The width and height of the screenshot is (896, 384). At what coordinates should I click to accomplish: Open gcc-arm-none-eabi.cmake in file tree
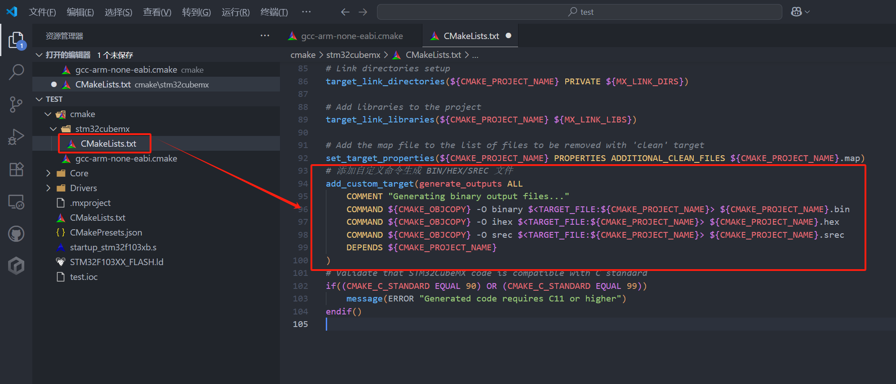point(156,158)
